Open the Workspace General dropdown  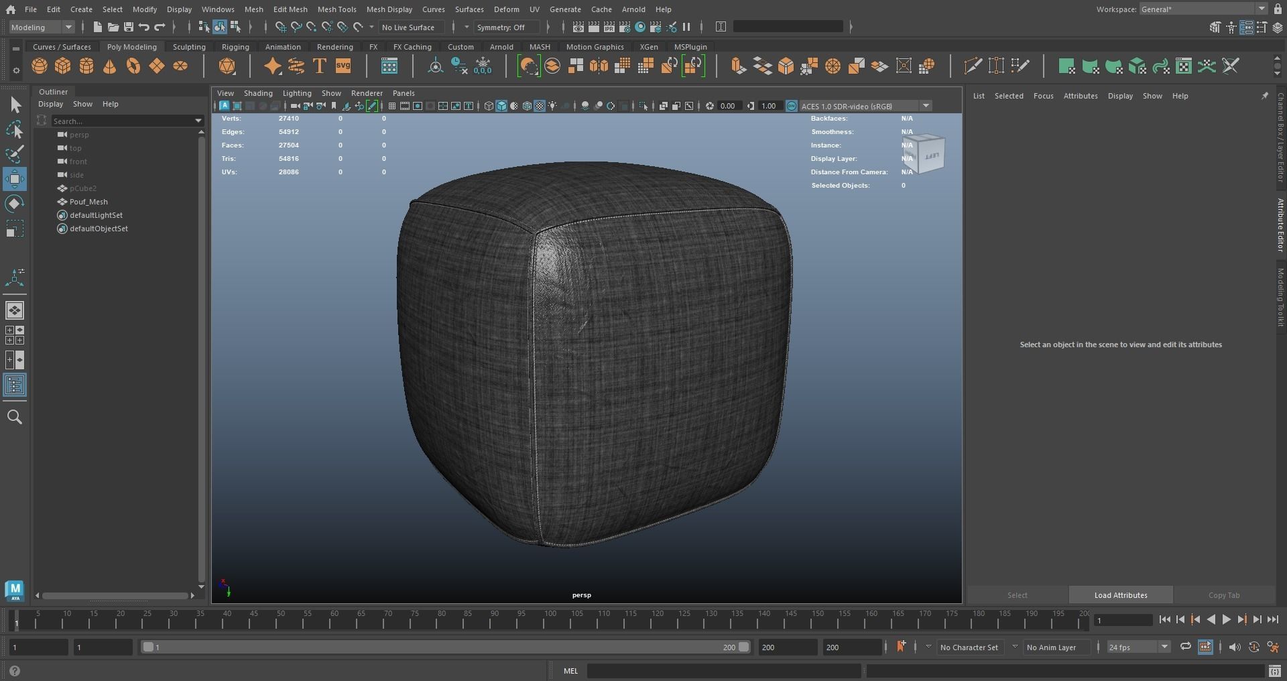click(1203, 9)
